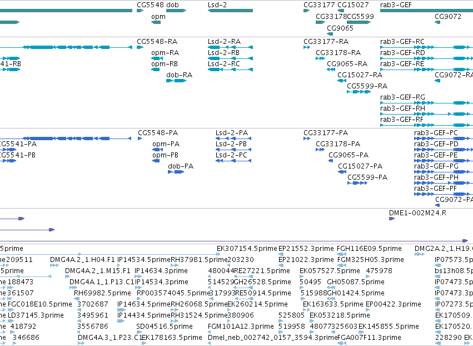Click the CG15027-RA transcript label
473x346 pixels.
point(360,75)
